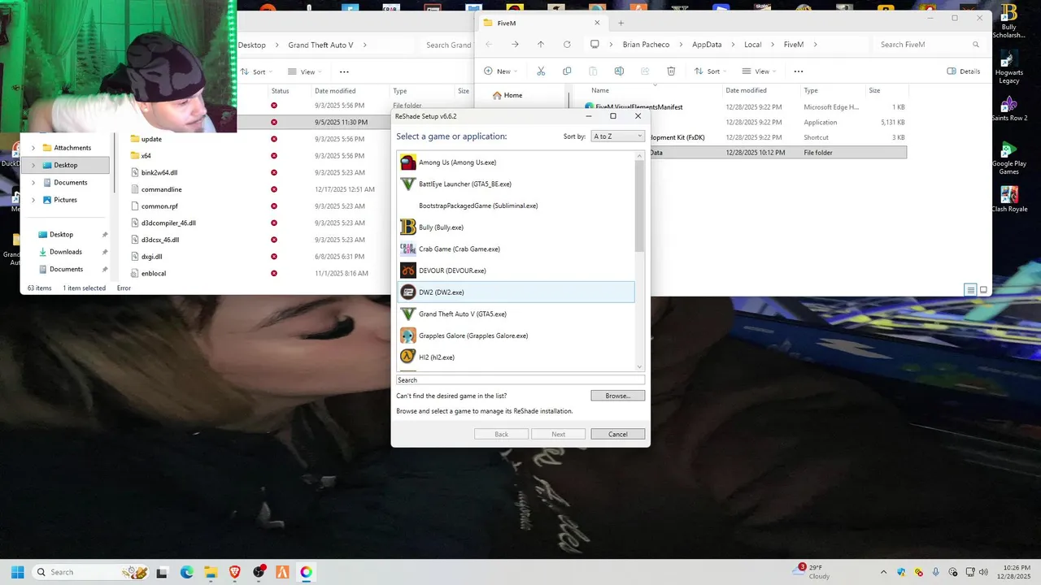
Task: Open Microsoft Edge from taskbar
Action: coord(186,572)
